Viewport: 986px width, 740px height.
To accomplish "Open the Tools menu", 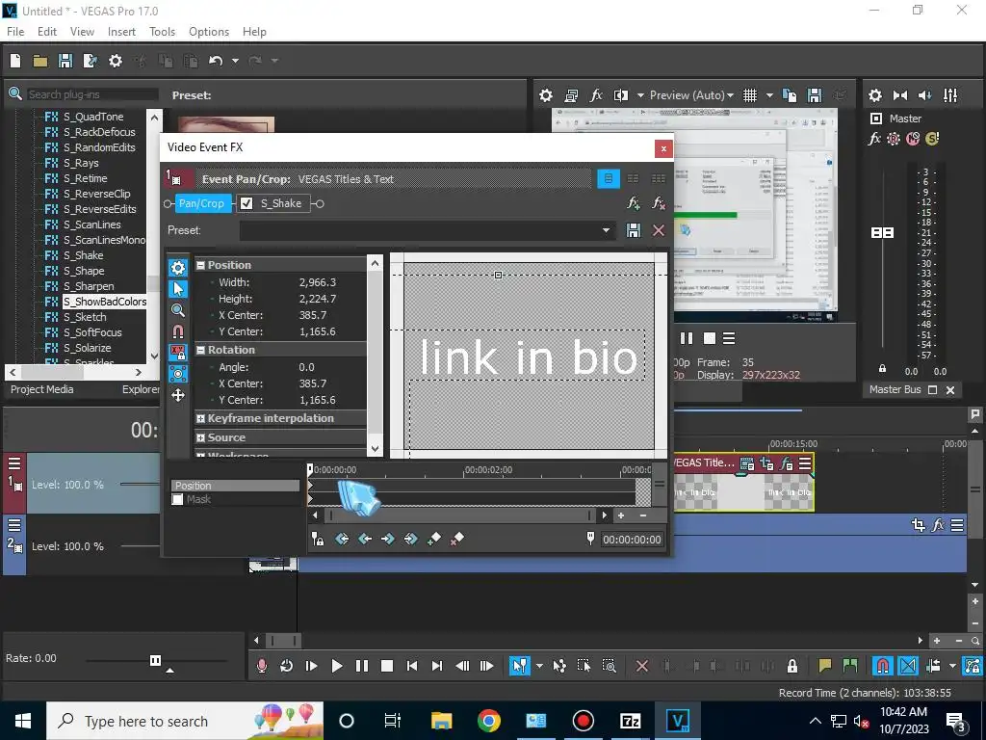I will click(162, 32).
